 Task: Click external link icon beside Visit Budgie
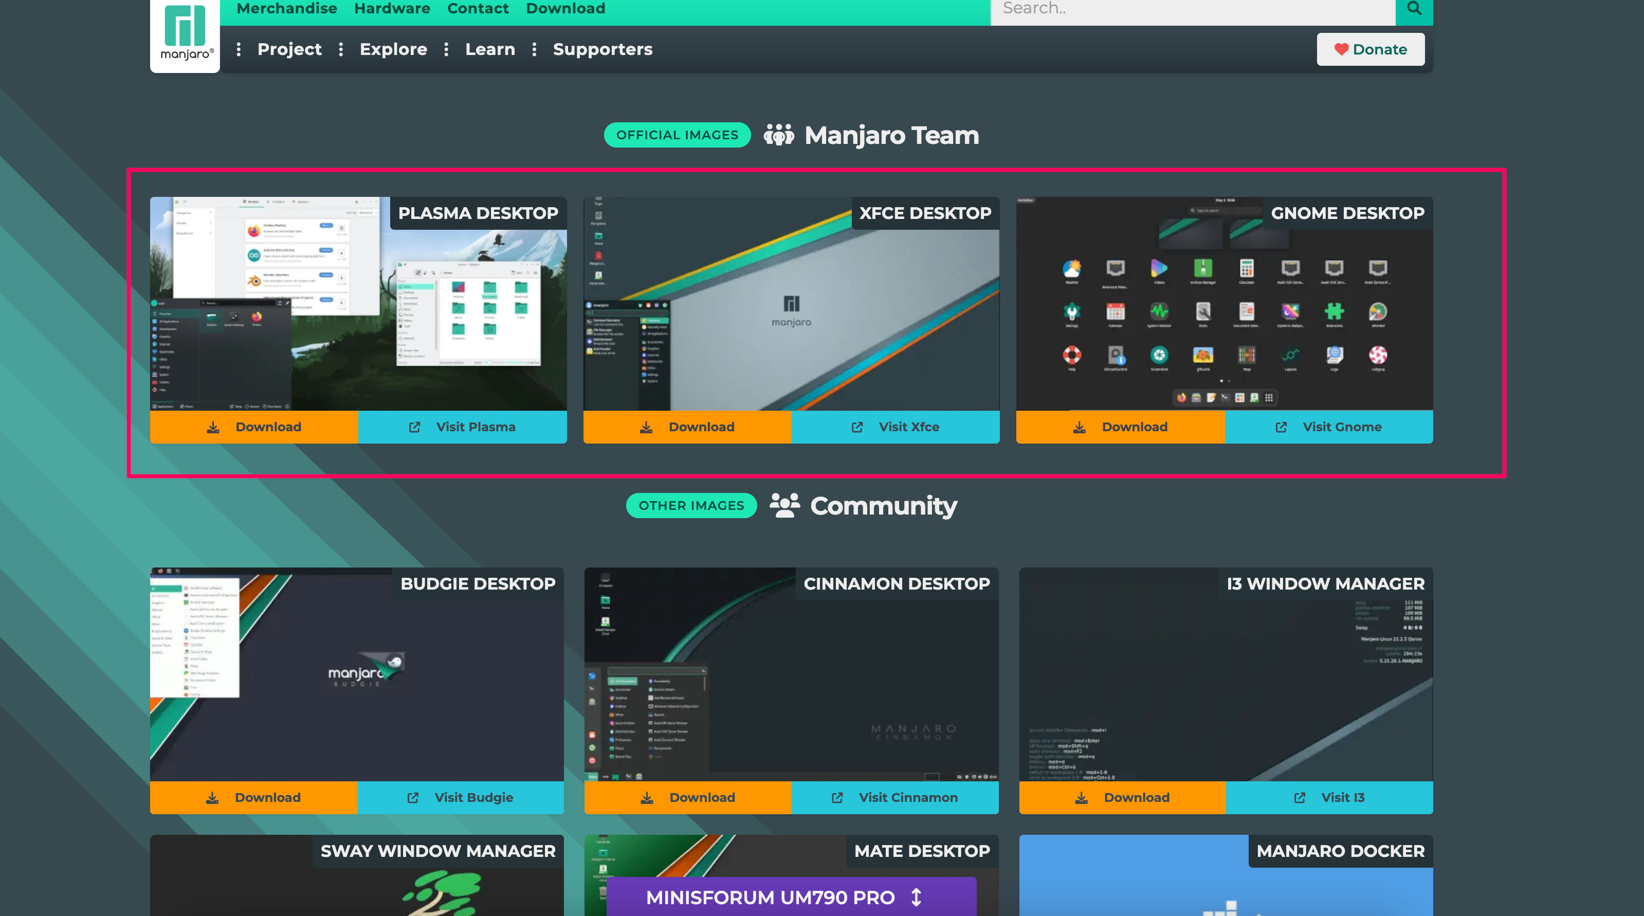point(413,797)
